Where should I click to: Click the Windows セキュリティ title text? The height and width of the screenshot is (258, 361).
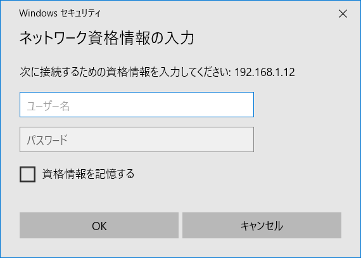[60, 13]
